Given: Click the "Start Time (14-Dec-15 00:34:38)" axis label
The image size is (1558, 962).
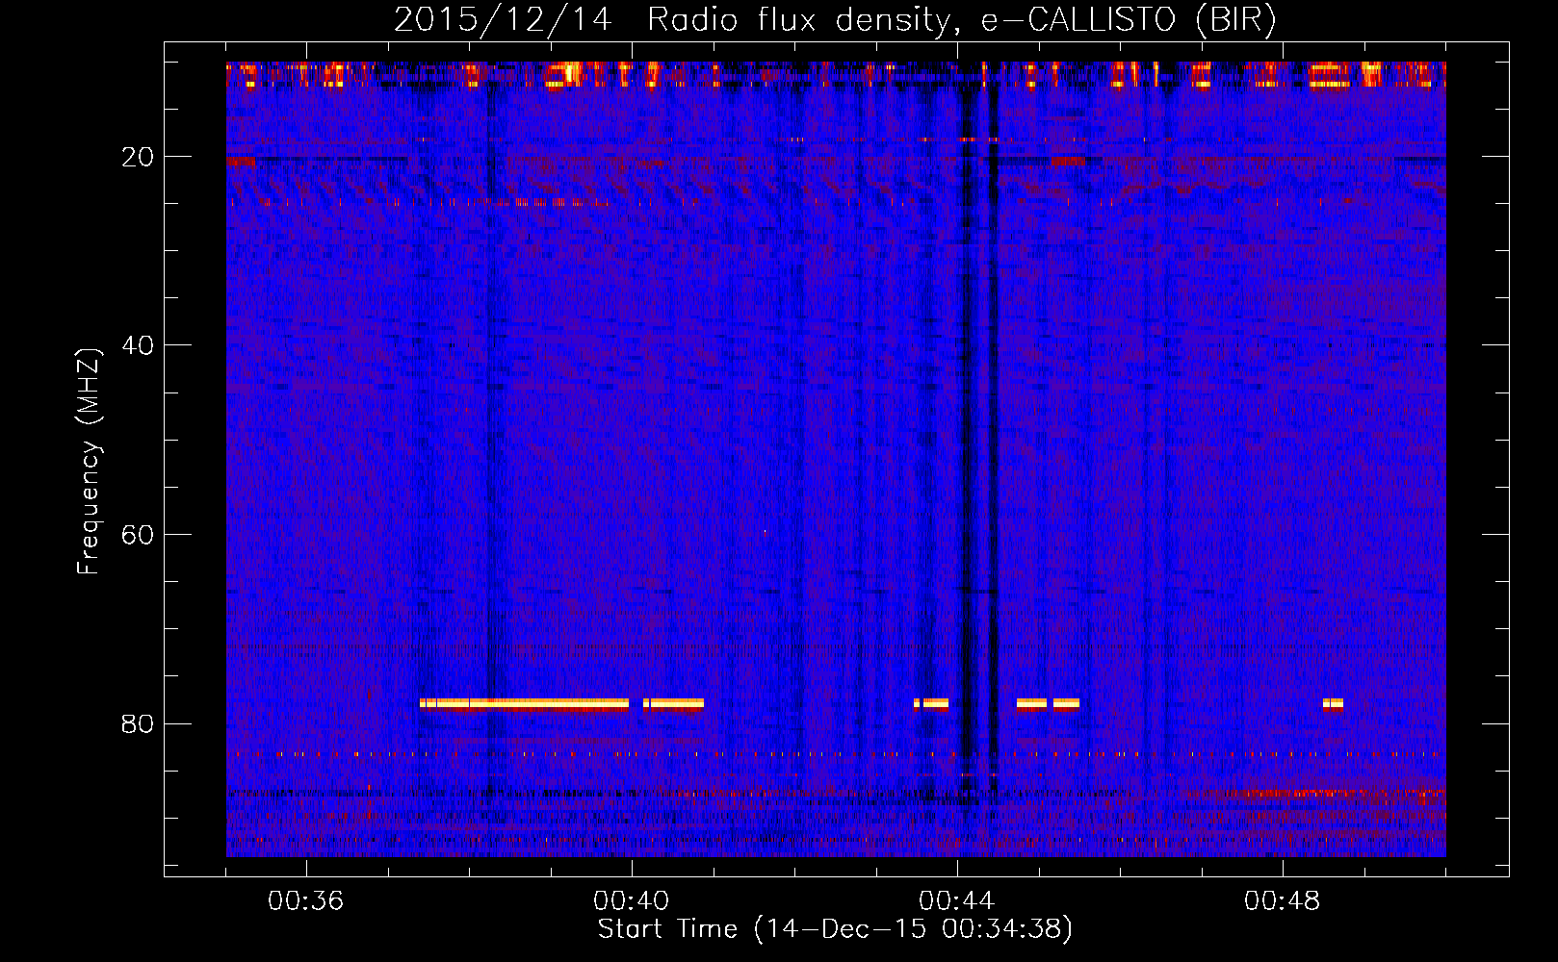Looking at the screenshot, I should pyautogui.click(x=835, y=929).
